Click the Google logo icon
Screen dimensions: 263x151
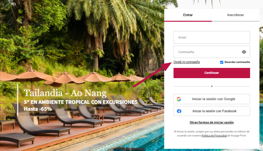click(179, 99)
